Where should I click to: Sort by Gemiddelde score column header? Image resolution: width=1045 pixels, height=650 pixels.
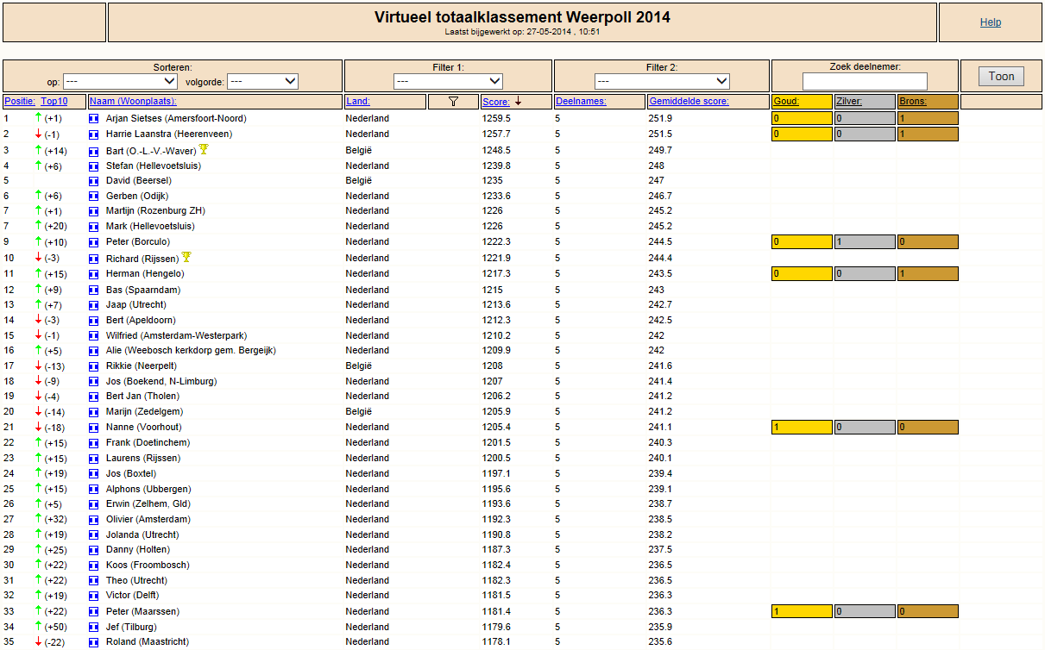point(689,102)
